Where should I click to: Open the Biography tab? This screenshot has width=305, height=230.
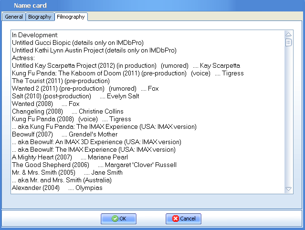(40, 17)
